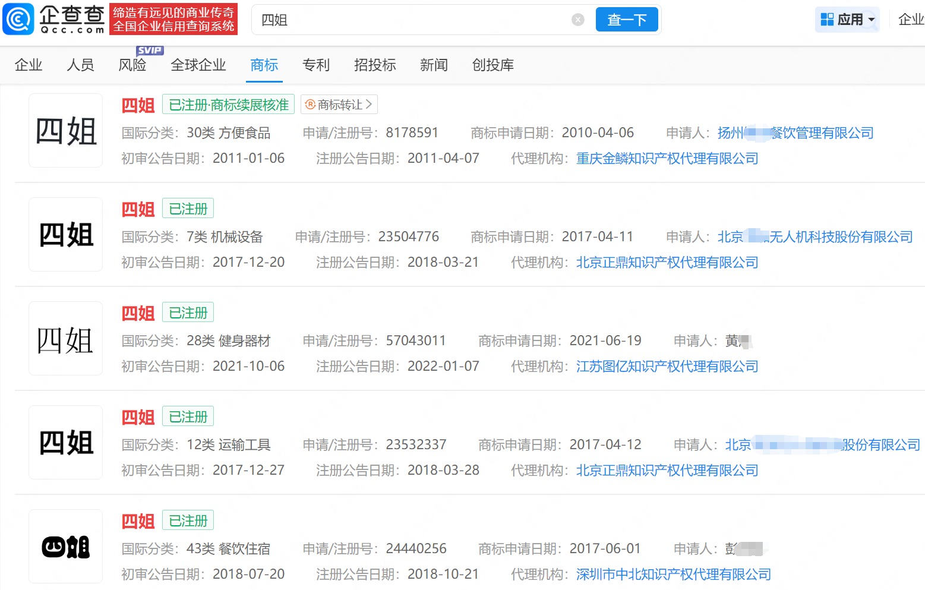Click the stylized 四姐 logo for 餐饮住宿 entry

(x=65, y=546)
